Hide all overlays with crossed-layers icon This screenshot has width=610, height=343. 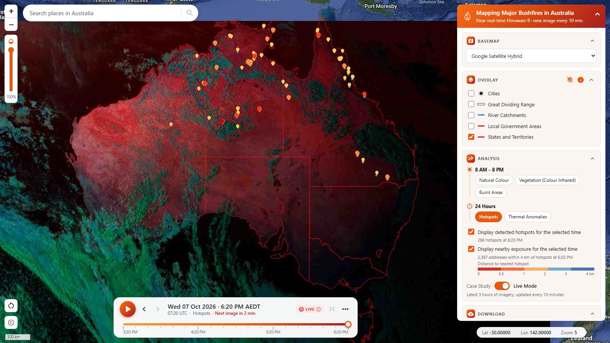pyautogui.click(x=570, y=80)
